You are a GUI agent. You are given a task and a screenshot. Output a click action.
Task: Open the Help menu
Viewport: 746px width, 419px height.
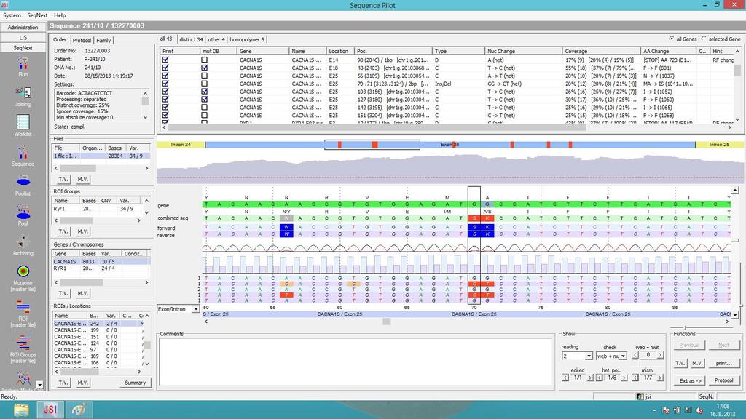60,15
